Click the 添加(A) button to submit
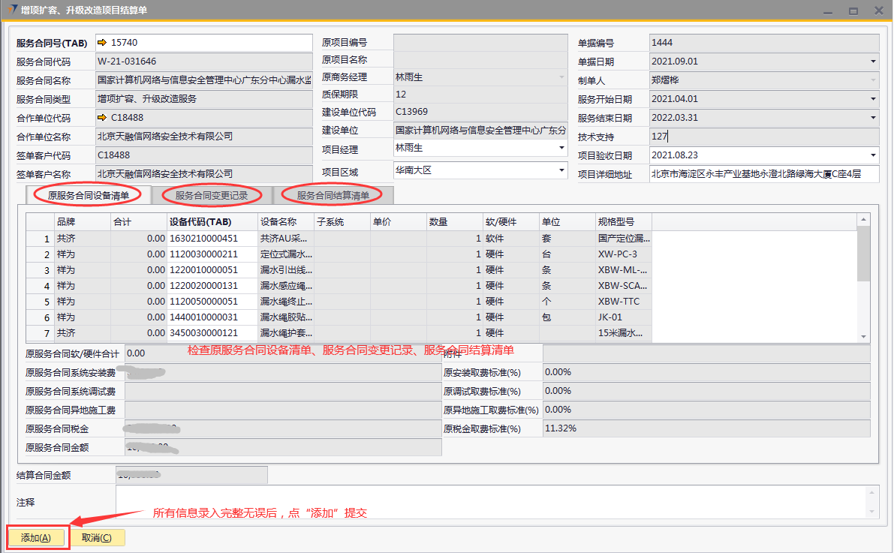Image resolution: width=894 pixels, height=553 pixels. click(x=37, y=538)
